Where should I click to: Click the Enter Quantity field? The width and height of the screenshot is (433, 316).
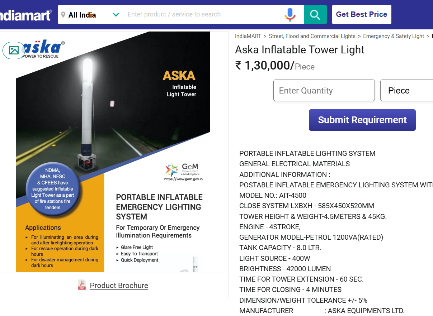(324, 90)
